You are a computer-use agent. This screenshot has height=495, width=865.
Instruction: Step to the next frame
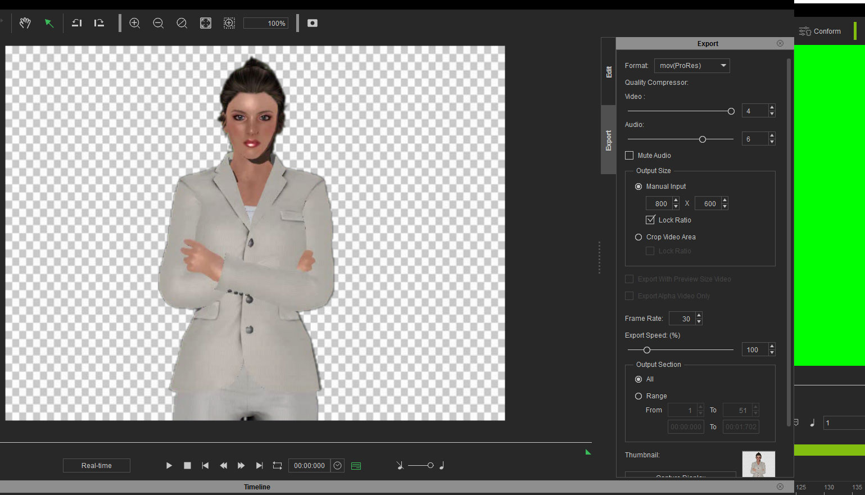pyautogui.click(x=241, y=466)
